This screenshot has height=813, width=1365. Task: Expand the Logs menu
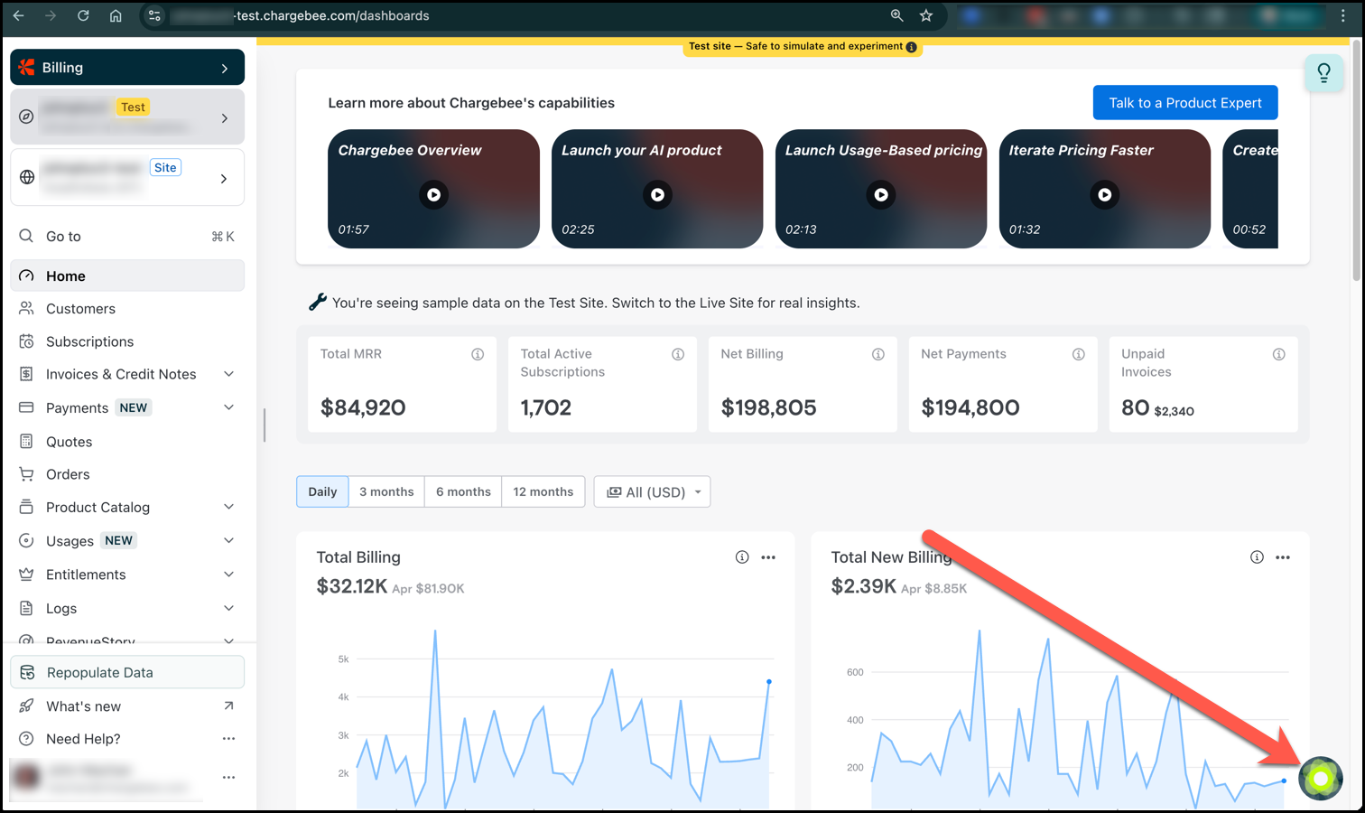[229, 608]
